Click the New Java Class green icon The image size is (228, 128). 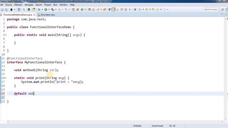coord(82,10)
